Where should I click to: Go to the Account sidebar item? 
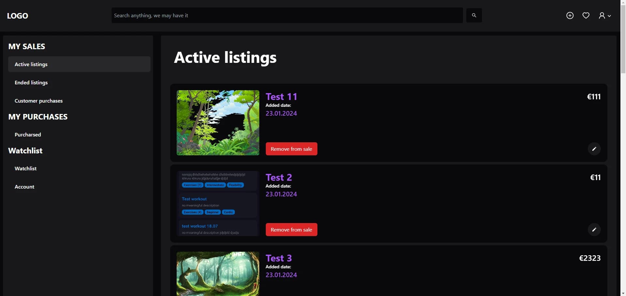pyautogui.click(x=24, y=187)
